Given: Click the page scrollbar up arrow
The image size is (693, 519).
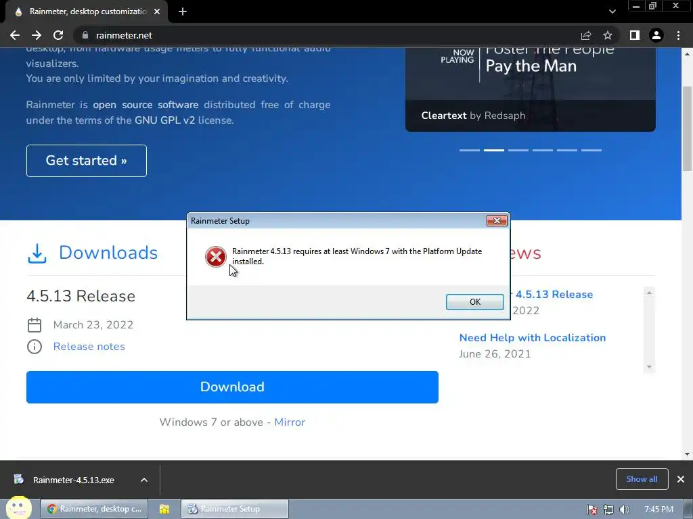Looking at the screenshot, I should pos(688,53).
